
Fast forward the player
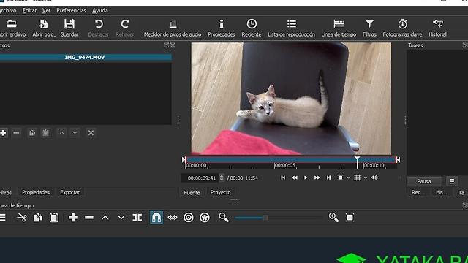317,178
